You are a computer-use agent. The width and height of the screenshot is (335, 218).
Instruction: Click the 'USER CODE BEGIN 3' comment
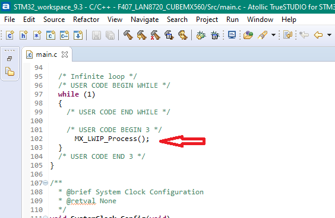click(114, 130)
